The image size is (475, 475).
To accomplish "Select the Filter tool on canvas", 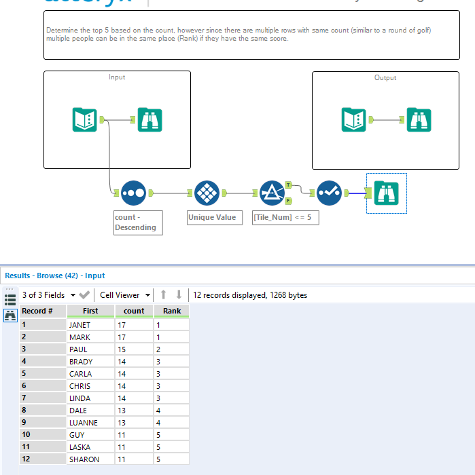I will point(272,193).
